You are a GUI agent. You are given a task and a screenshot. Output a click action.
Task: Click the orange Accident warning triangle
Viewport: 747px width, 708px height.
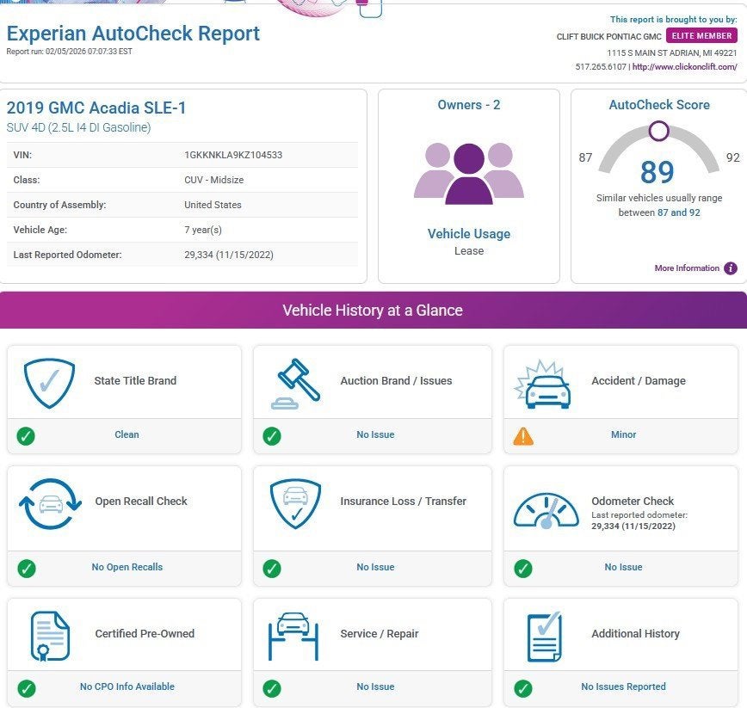522,436
